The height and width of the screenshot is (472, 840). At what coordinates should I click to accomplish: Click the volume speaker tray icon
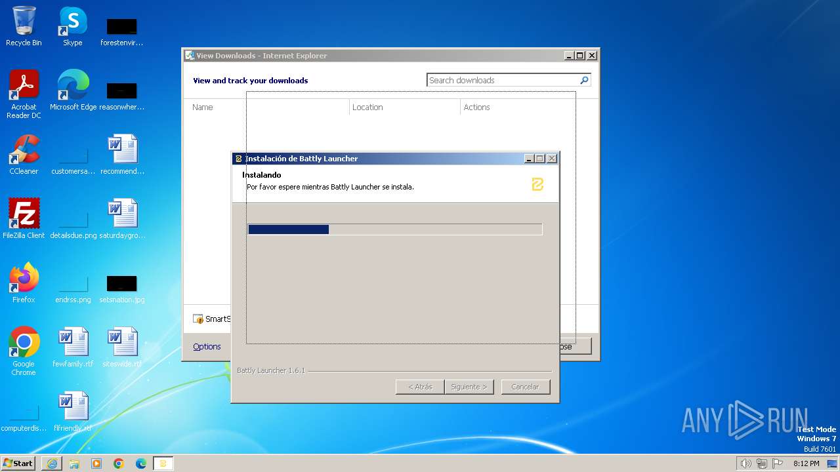coord(745,463)
